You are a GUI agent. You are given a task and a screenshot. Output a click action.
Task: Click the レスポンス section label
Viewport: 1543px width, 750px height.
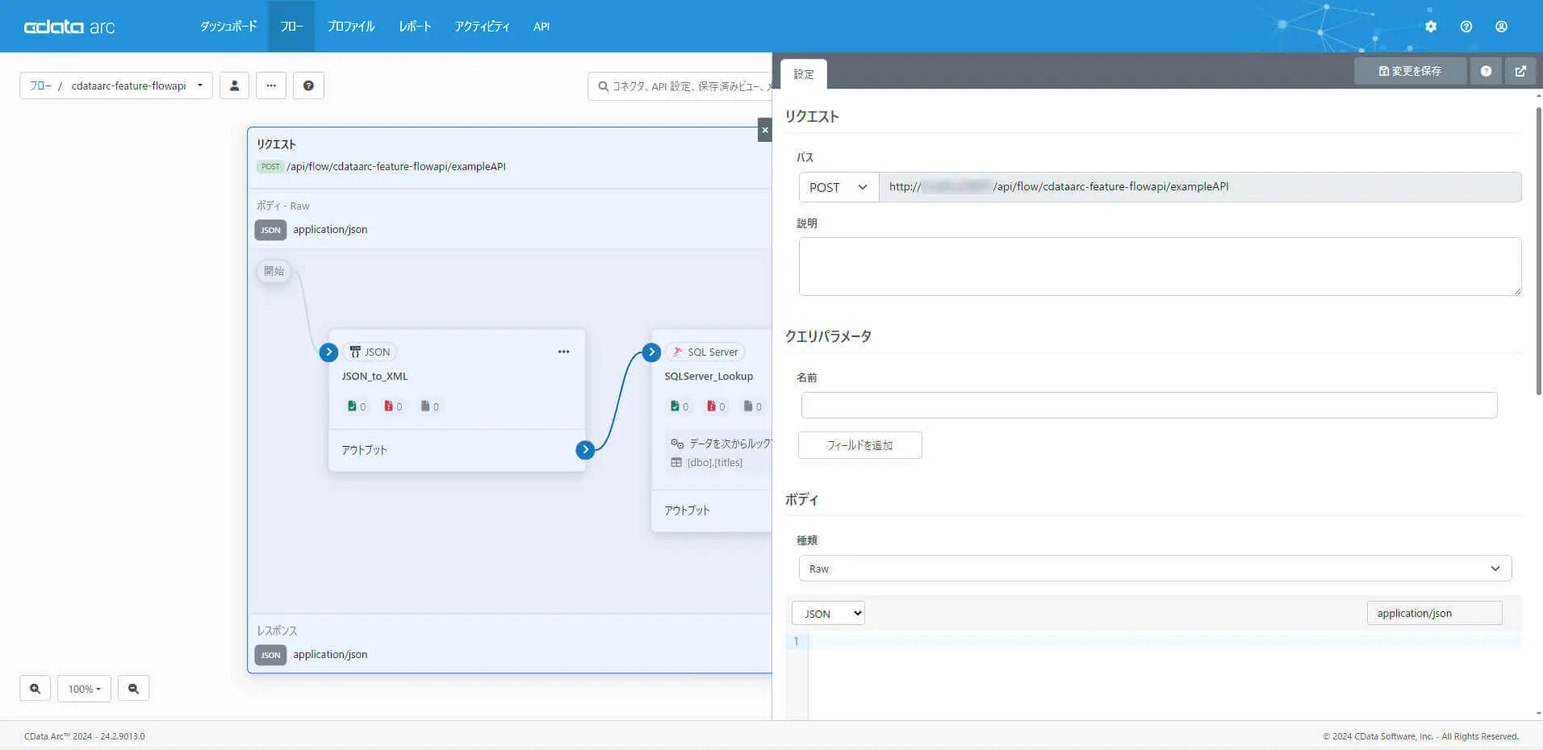click(277, 631)
